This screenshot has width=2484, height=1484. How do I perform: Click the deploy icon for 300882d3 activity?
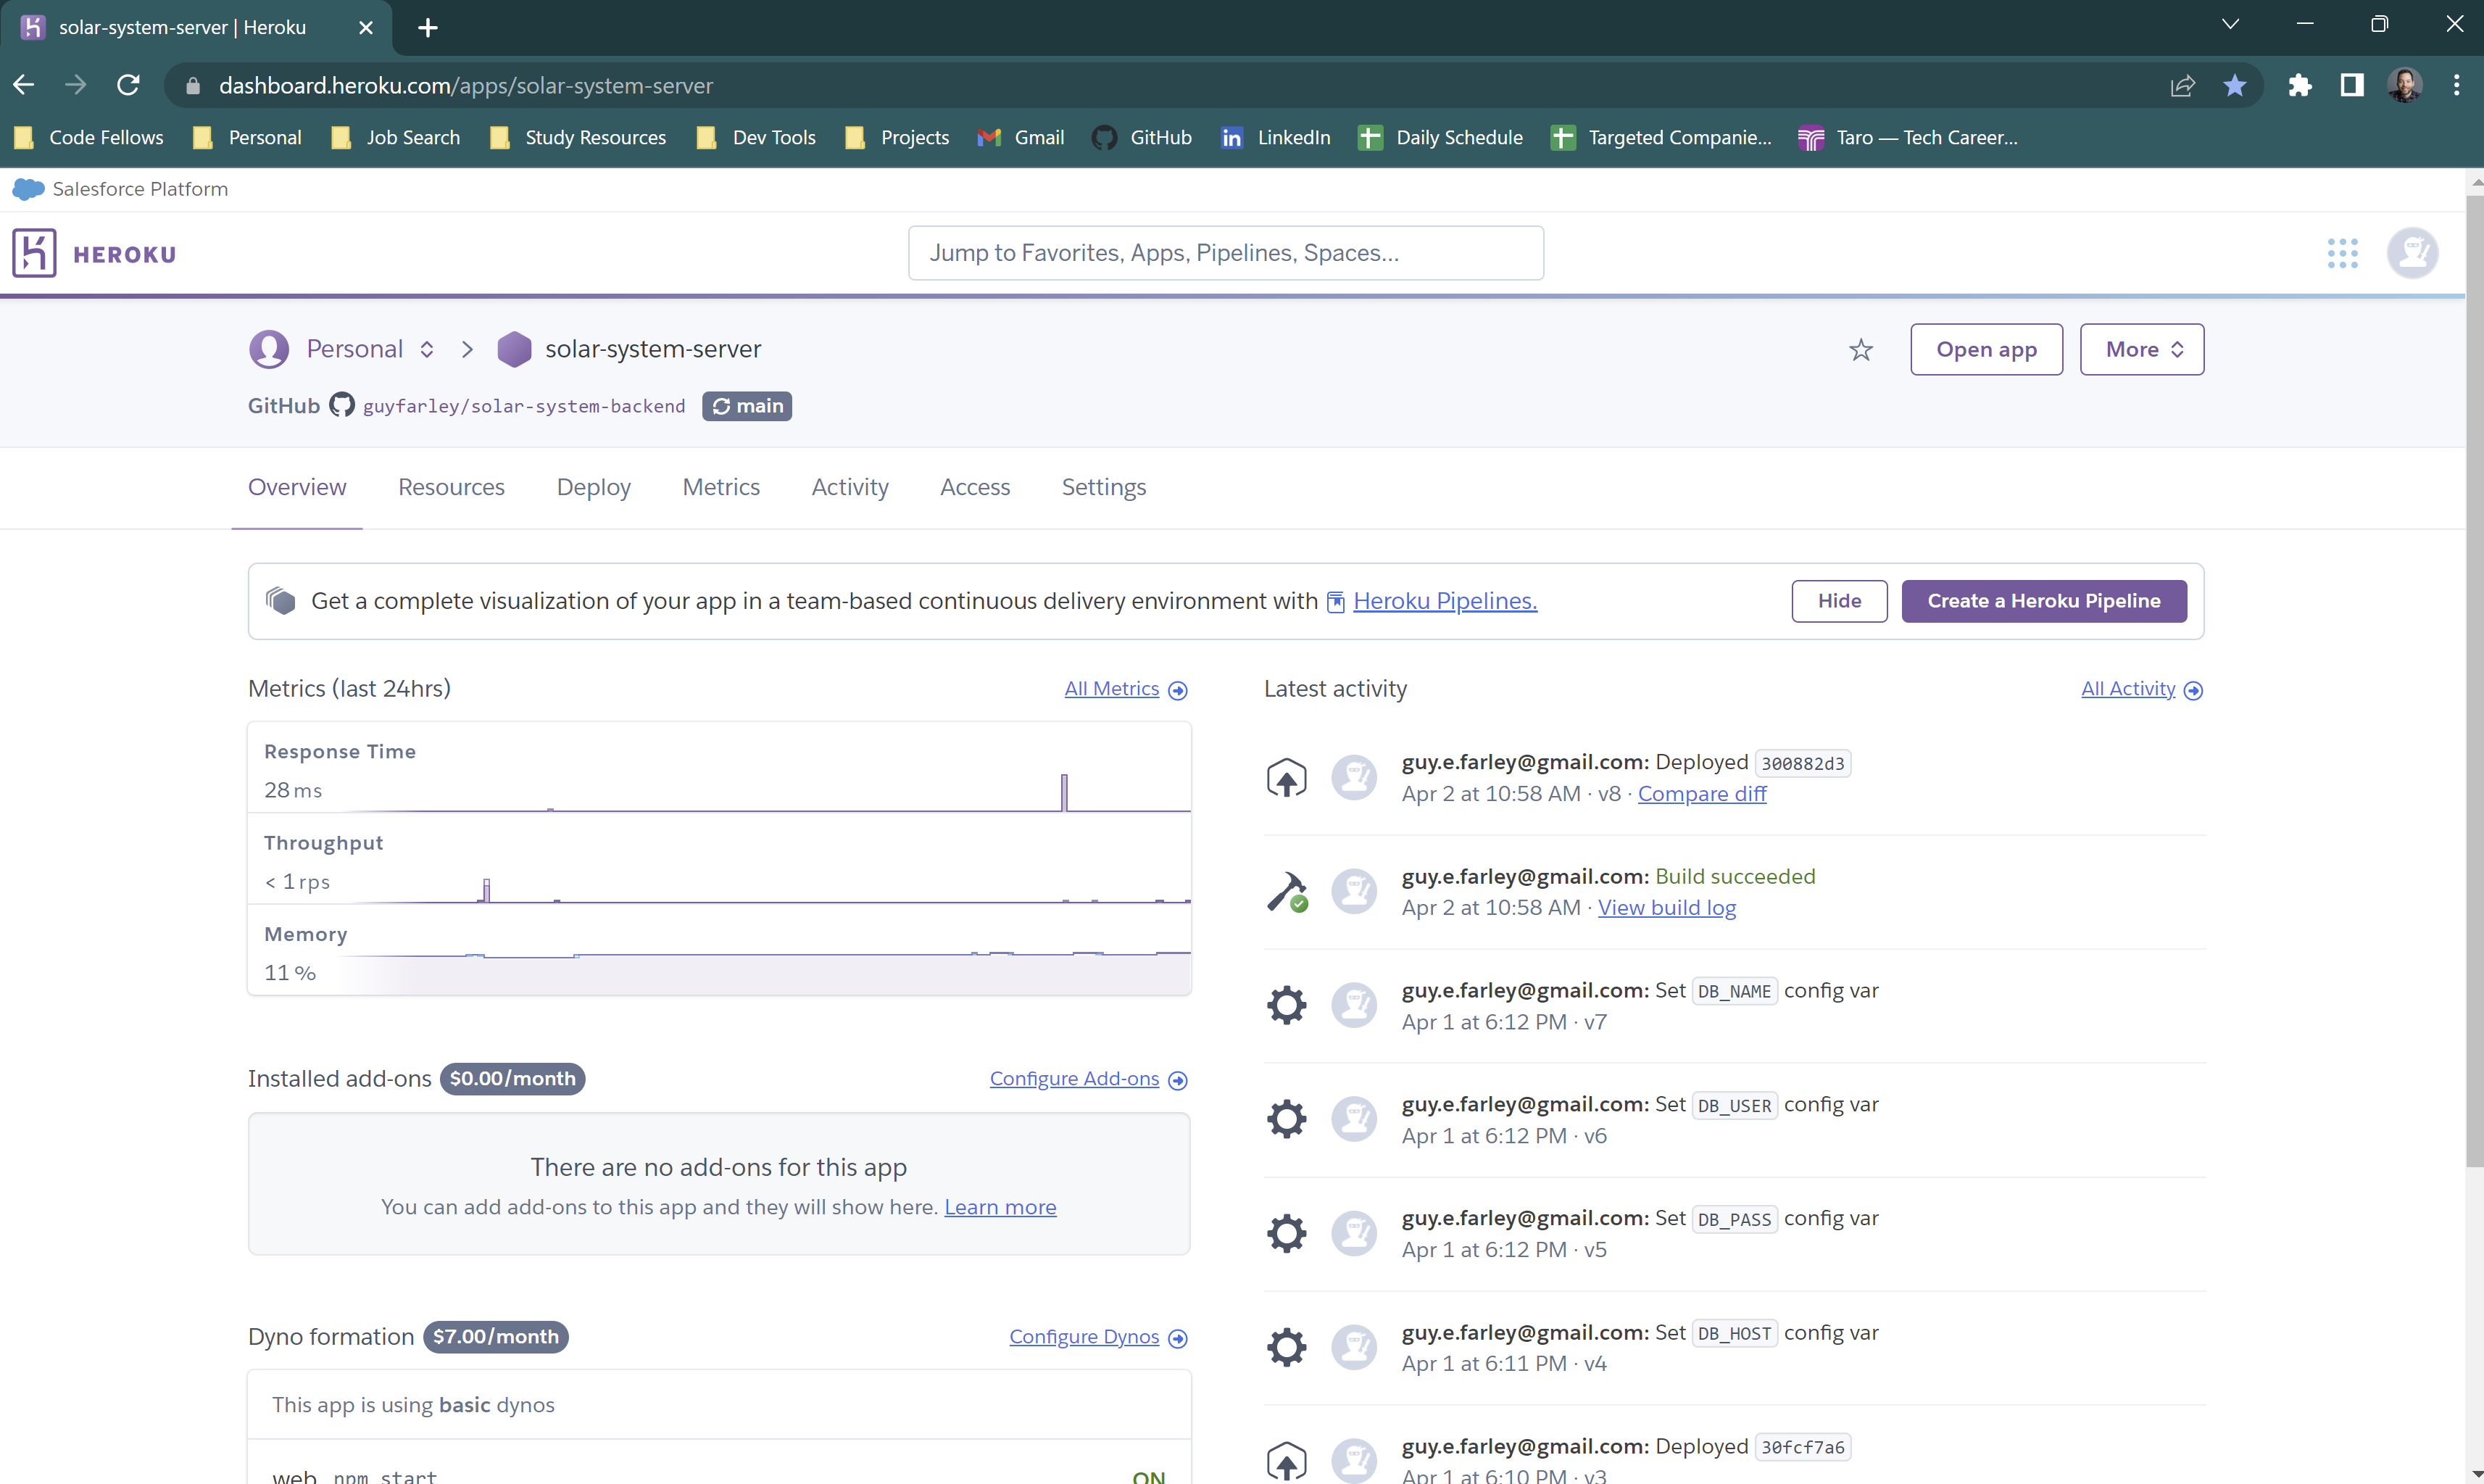click(1287, 778)
